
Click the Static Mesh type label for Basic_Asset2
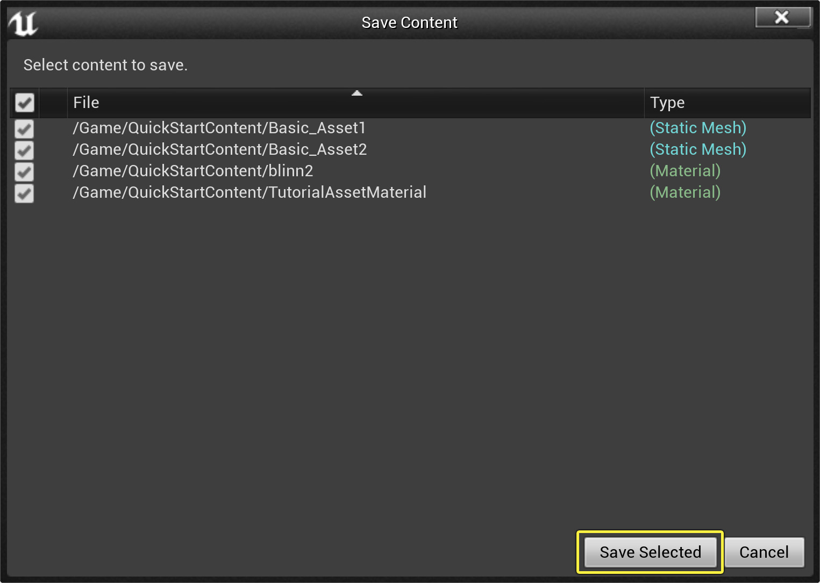[x=698, y=149]
